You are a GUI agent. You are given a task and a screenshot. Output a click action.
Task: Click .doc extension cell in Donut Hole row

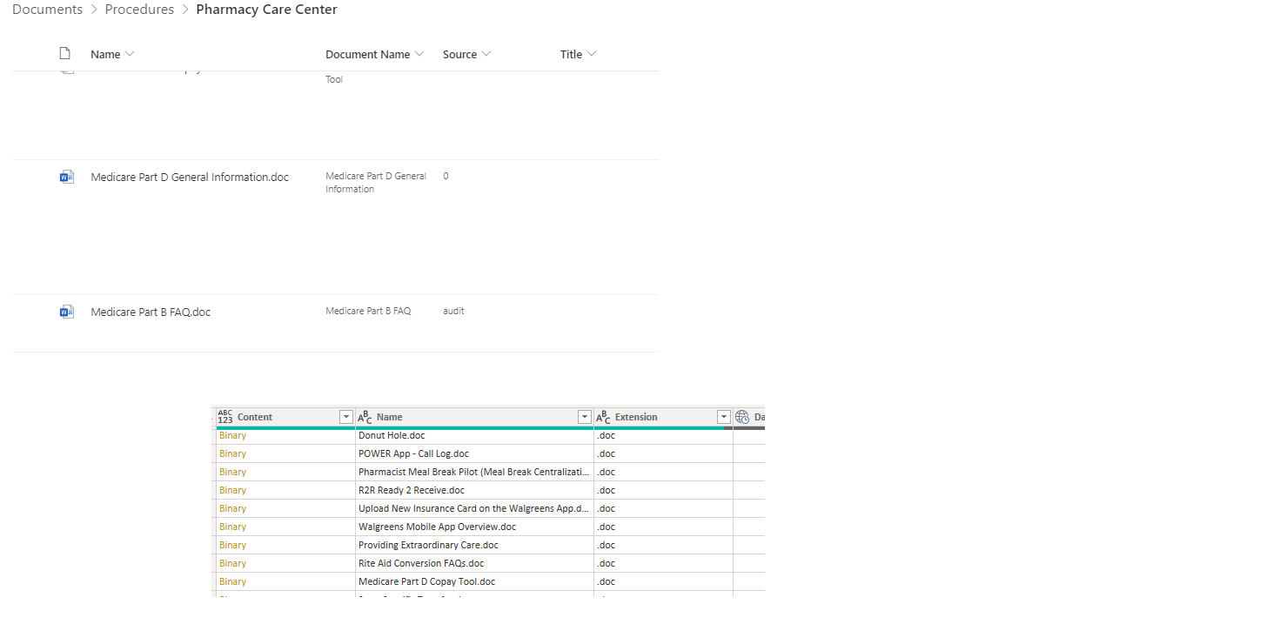tap(663, 435)
